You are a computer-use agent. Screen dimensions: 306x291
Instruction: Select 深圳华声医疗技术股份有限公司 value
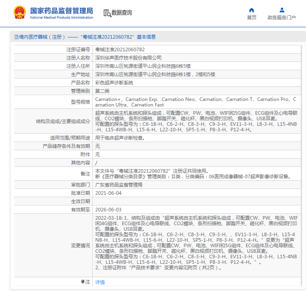129,58
